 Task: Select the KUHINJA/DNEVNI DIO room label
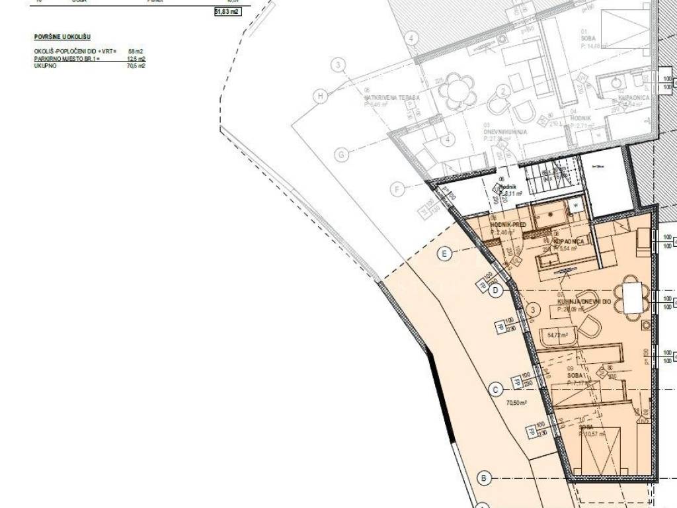pos(580,301)
